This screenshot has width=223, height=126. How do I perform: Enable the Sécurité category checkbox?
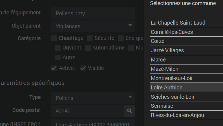pyautogui.click(x=90, y=38)
